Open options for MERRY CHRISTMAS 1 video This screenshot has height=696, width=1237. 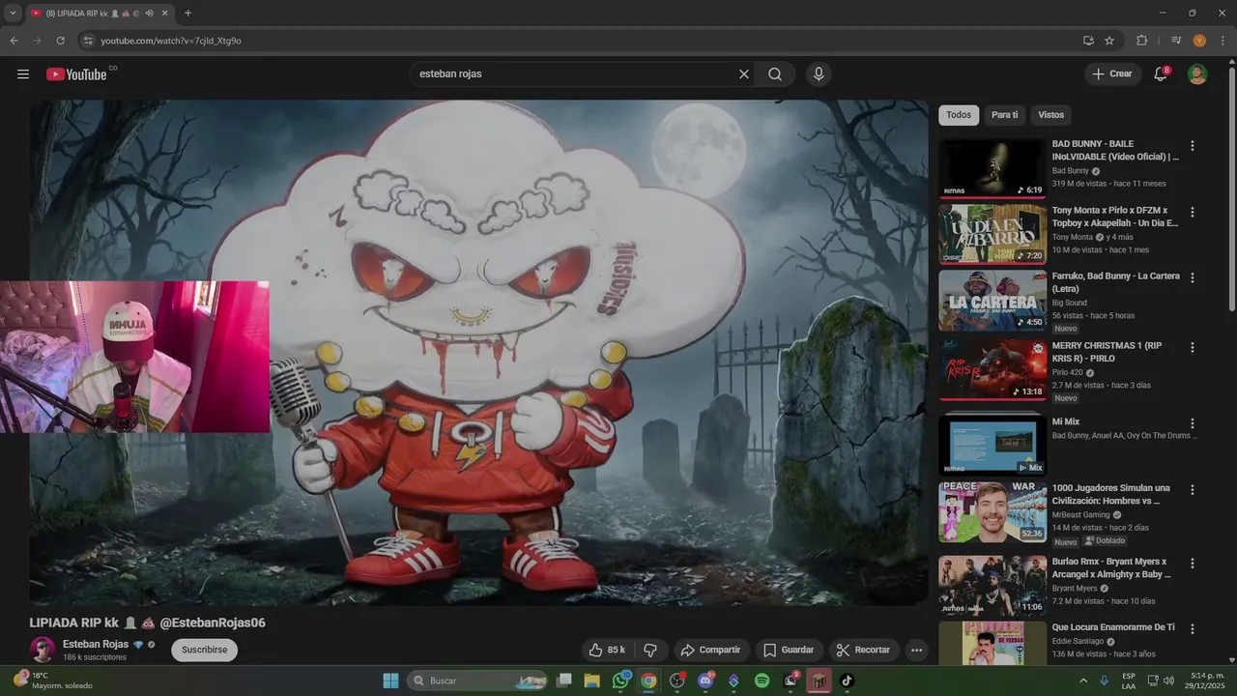pos(1192,347)
